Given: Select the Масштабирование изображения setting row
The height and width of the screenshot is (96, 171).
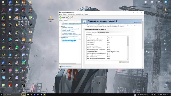Looking at the screenshot, I should (x=107, y=39).
